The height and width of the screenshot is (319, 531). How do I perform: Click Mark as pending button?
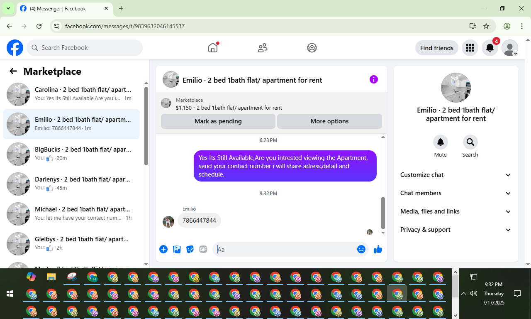point(218,121)
